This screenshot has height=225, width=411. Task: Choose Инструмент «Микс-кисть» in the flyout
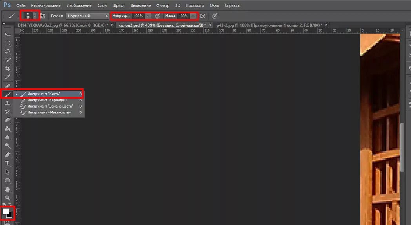(49, 113)
